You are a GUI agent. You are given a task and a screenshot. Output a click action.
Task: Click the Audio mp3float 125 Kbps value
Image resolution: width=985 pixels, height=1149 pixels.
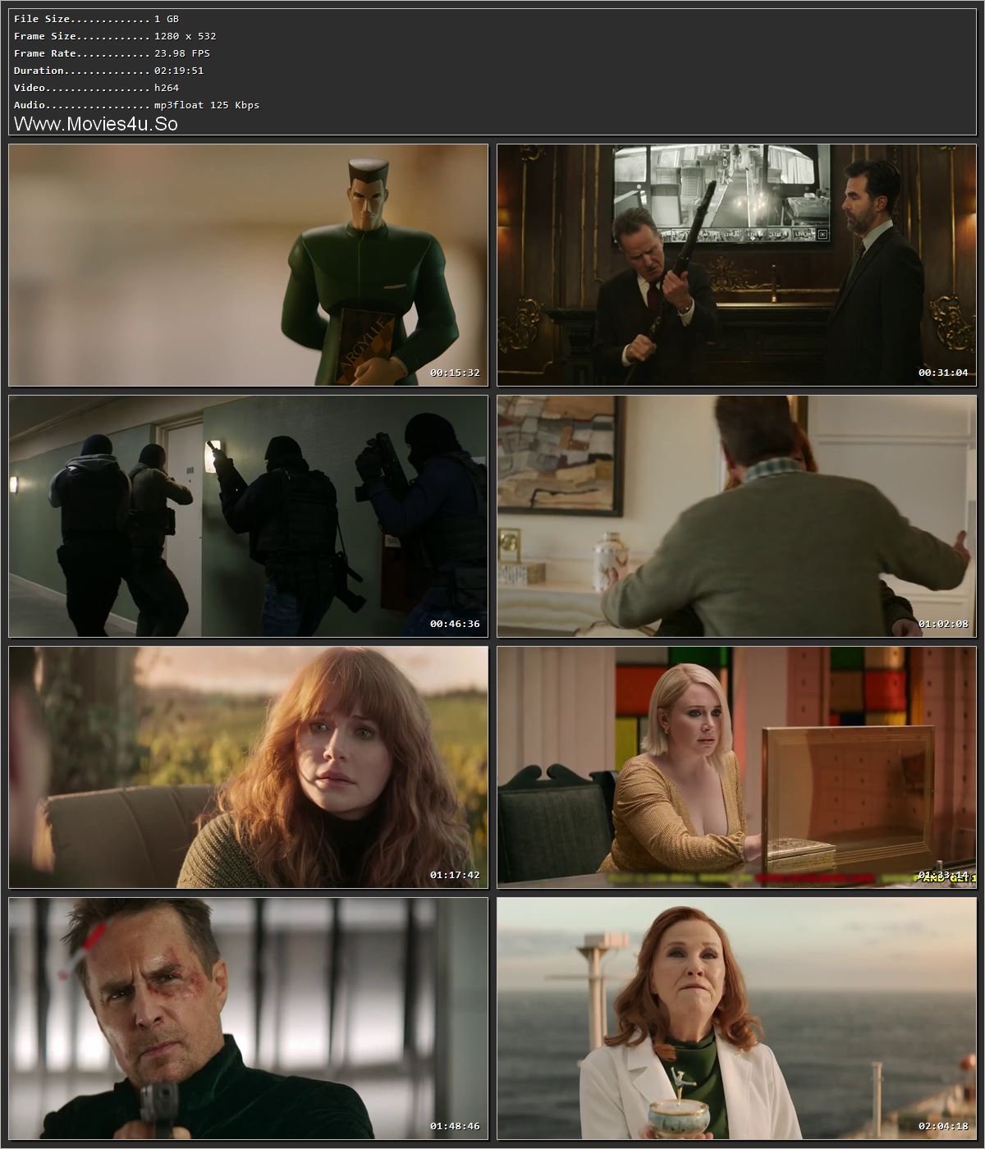[207, 105]
